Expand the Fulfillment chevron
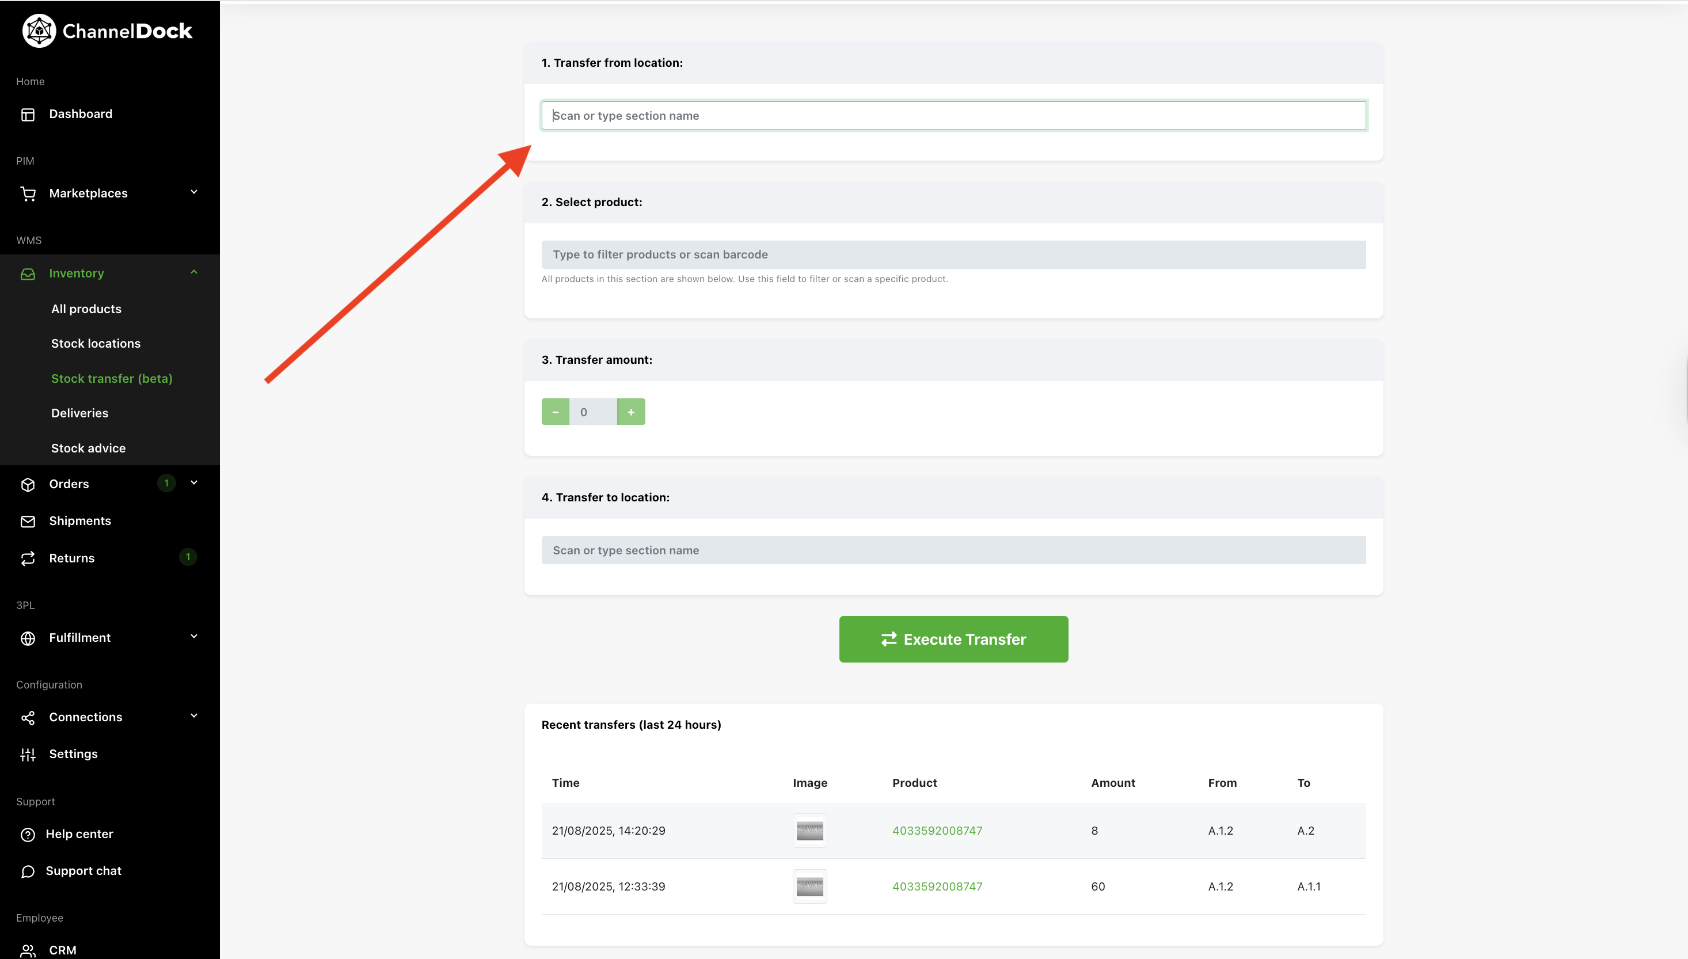Screen dimensions: 1688x959 [193, 636]
